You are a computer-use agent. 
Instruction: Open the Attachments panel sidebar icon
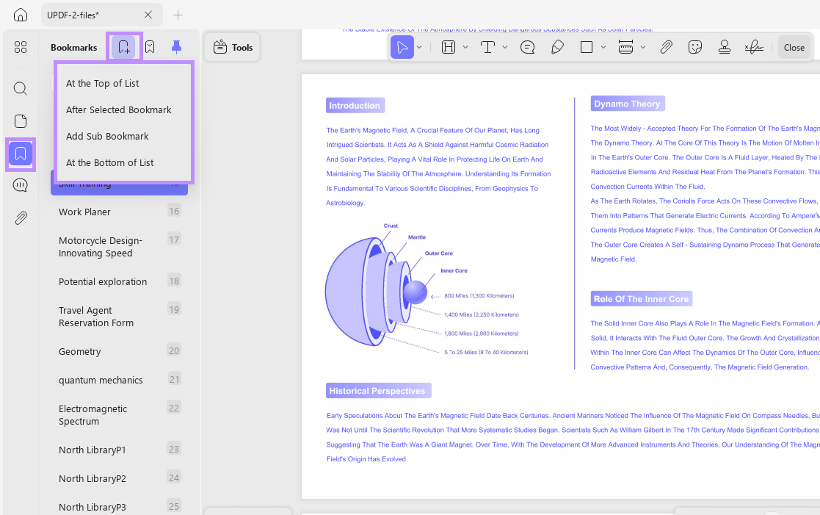tap(21, 217)
